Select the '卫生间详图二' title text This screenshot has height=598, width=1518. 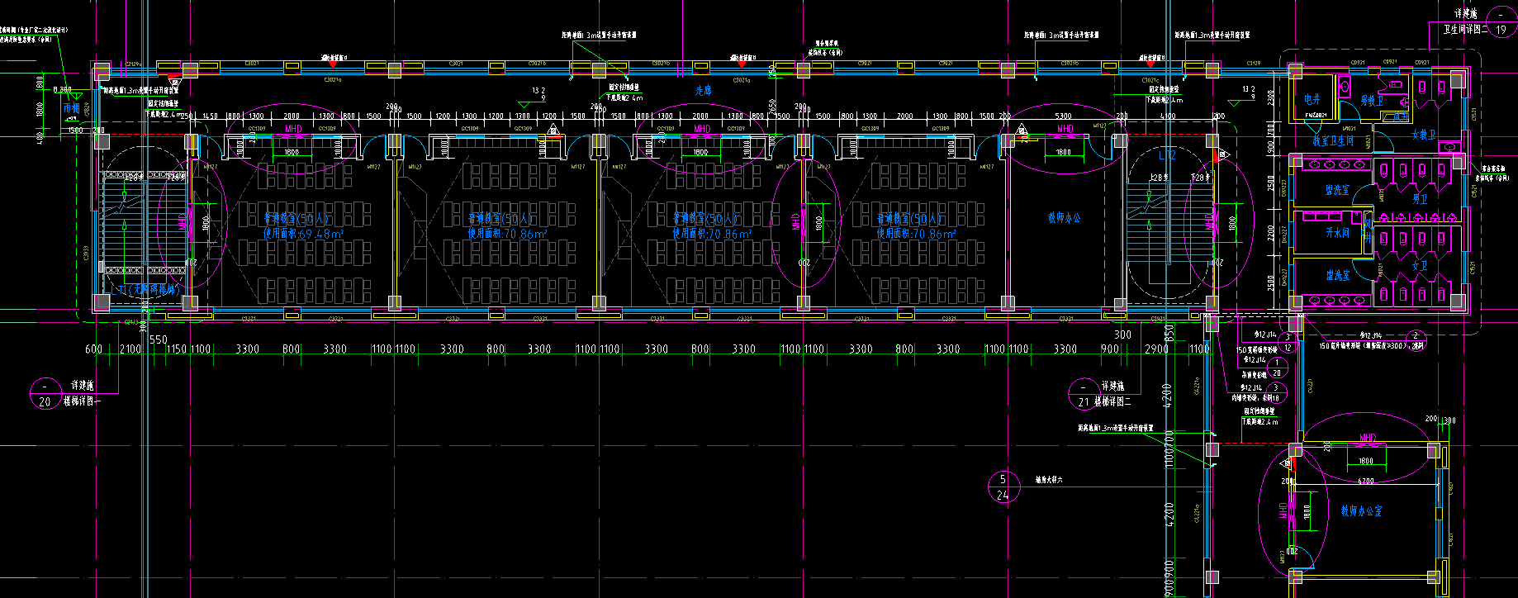pos(1465,29)
